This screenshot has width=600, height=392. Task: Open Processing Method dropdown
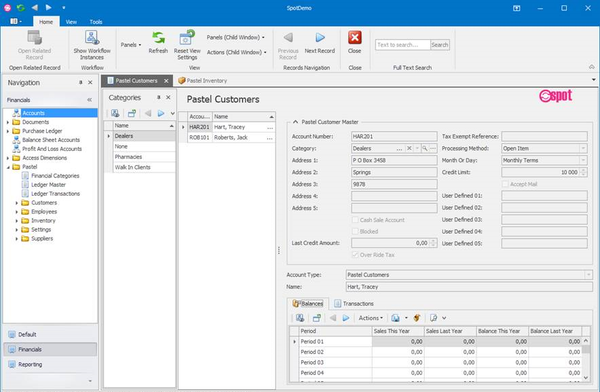pyautogui.click(x=583, y=148)
